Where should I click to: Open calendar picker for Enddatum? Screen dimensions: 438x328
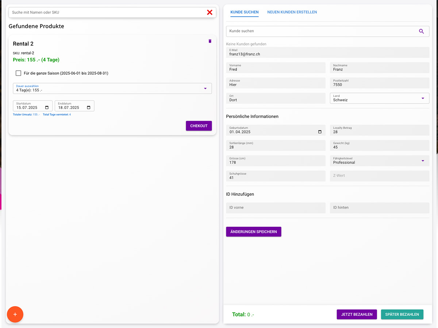89,108
